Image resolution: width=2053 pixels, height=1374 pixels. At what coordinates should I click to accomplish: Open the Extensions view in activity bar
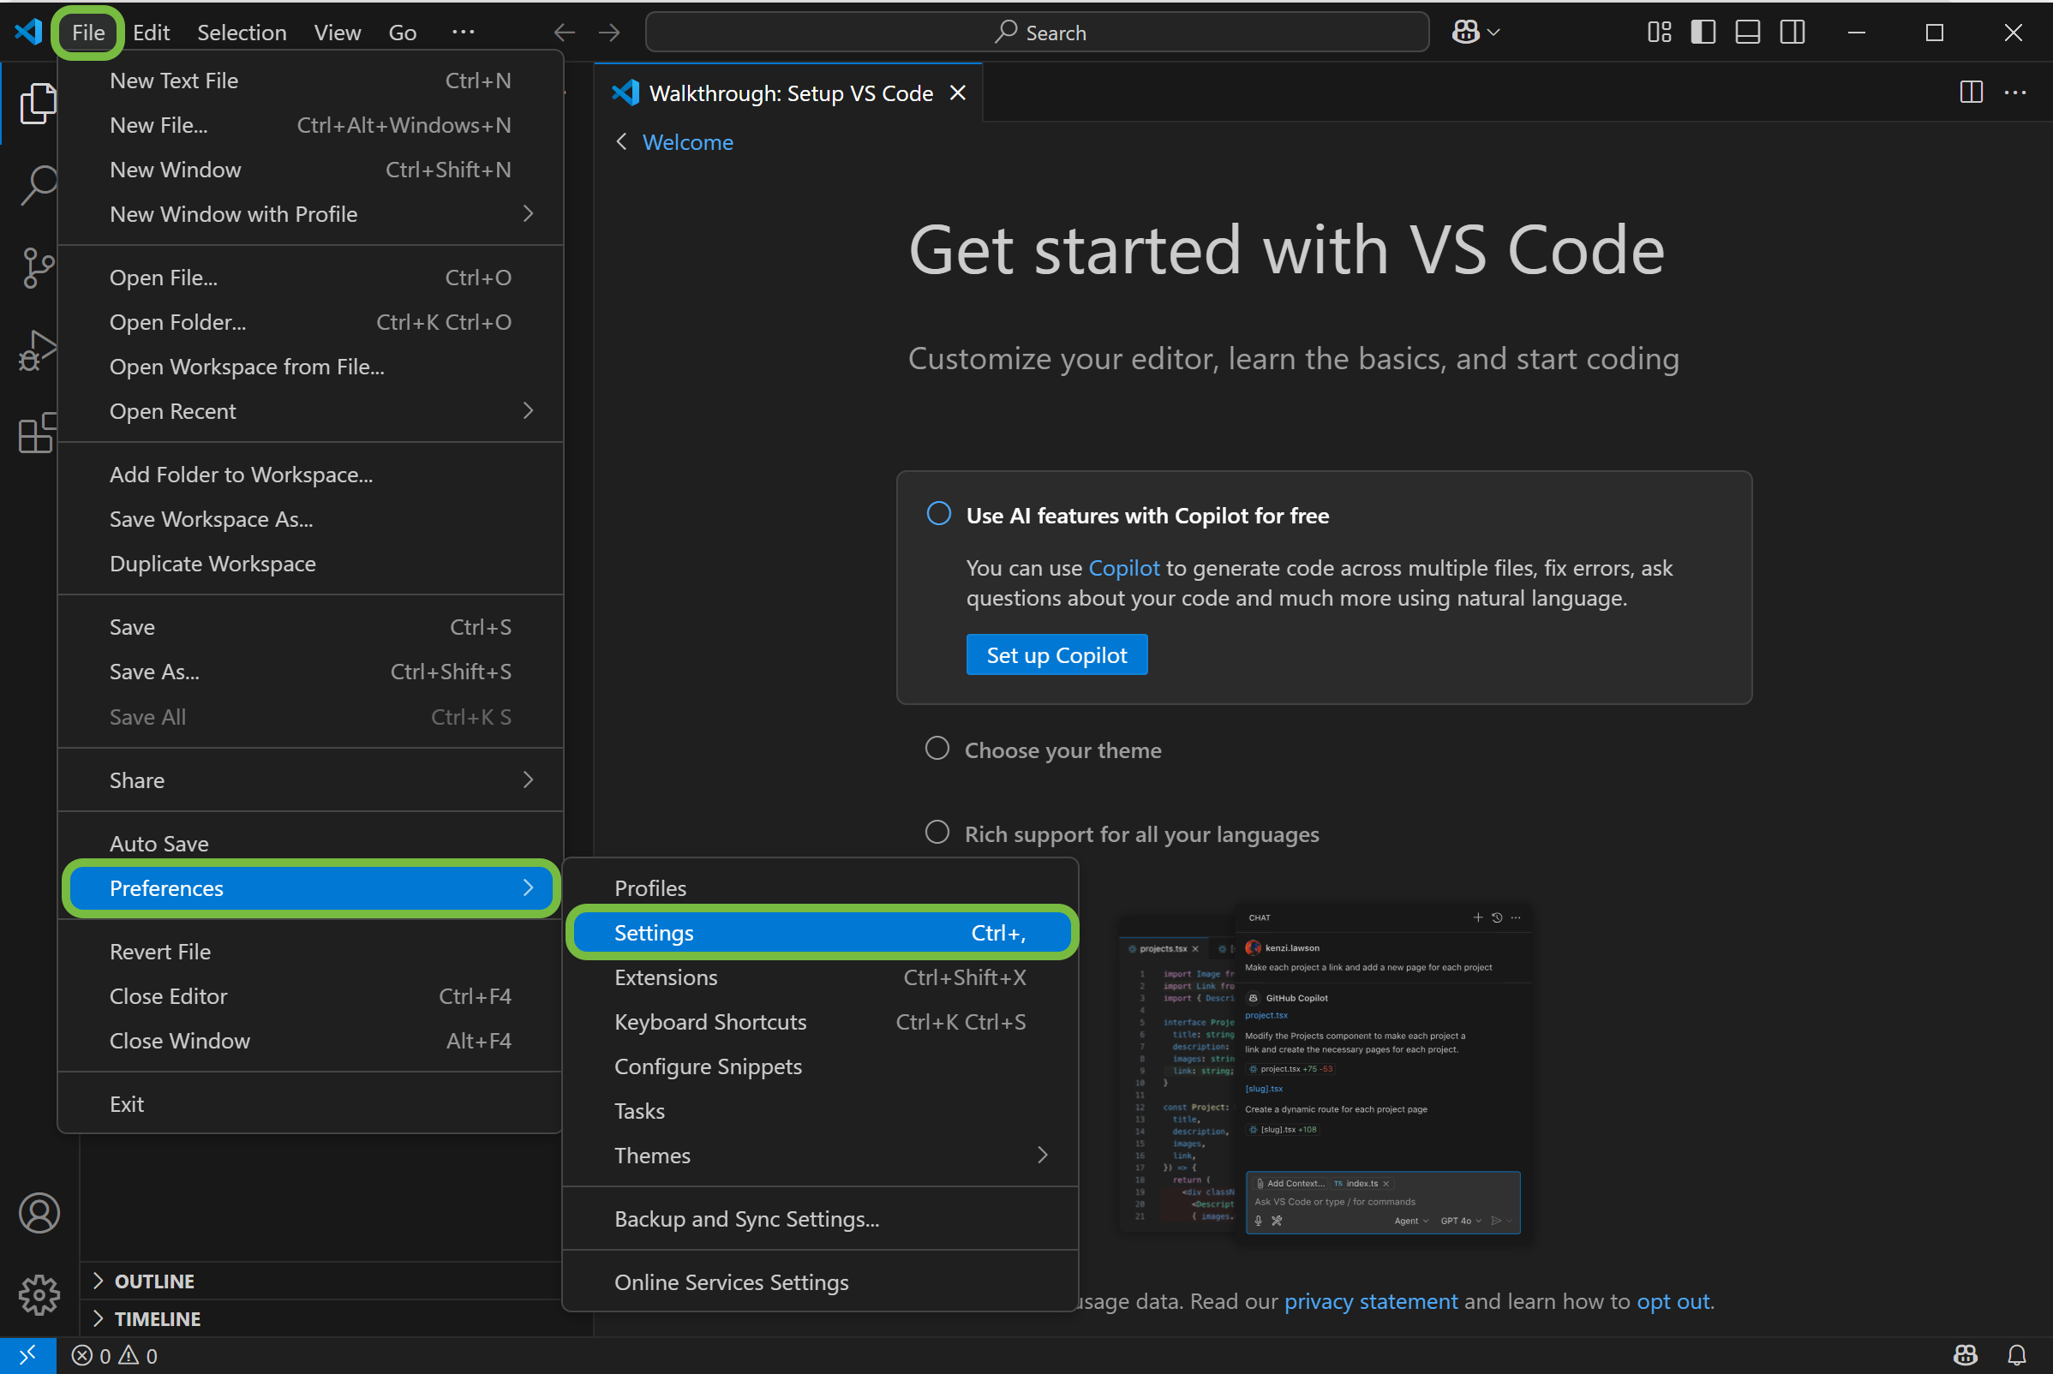[38, 433]
